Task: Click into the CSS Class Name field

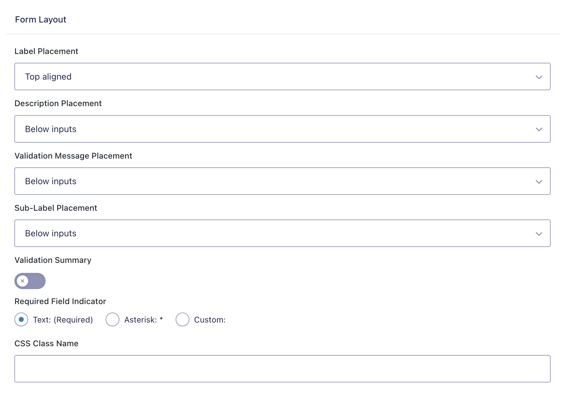Action: (282, 369)
